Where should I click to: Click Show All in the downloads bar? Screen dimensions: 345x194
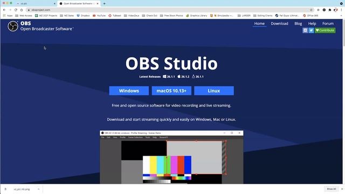331,189
